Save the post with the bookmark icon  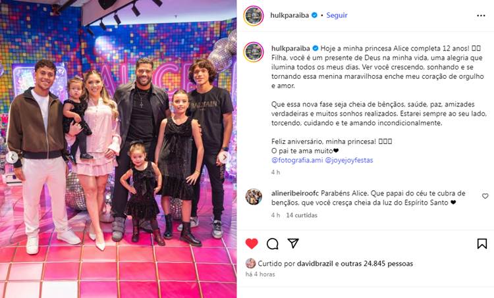coord(481,243)
